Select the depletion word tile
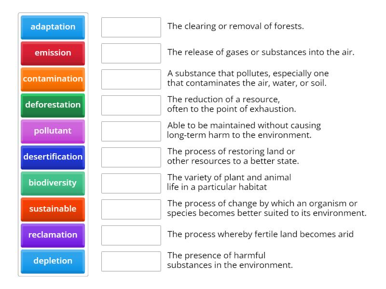The image size is (386, 289). pos(52,261)
